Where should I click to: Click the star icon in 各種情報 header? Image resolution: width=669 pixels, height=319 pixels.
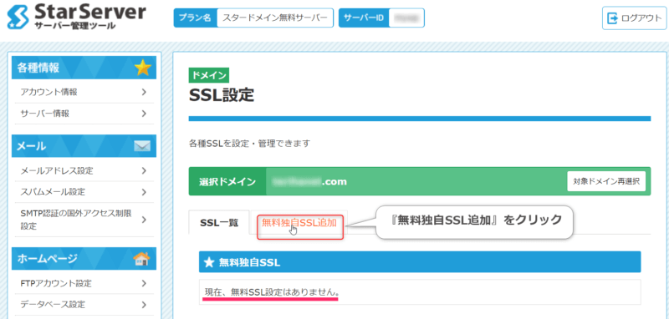[143, 68]
